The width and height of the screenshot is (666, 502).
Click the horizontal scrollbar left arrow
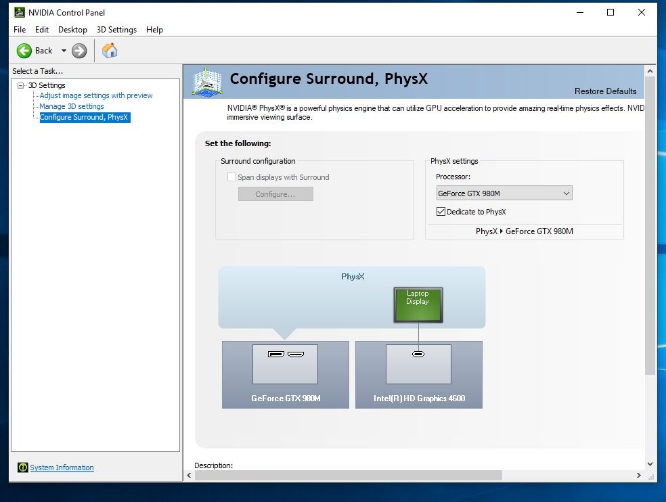tap(190, 475)
